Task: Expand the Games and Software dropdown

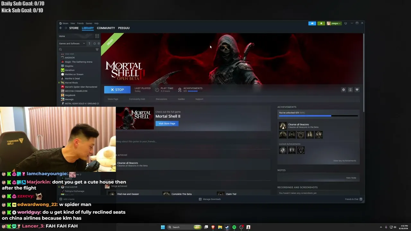Action: click(x=72, y=44)
